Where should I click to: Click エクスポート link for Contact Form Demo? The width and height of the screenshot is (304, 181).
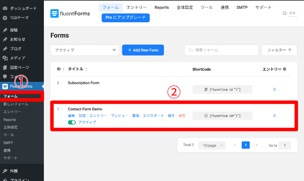coord(154,116)
